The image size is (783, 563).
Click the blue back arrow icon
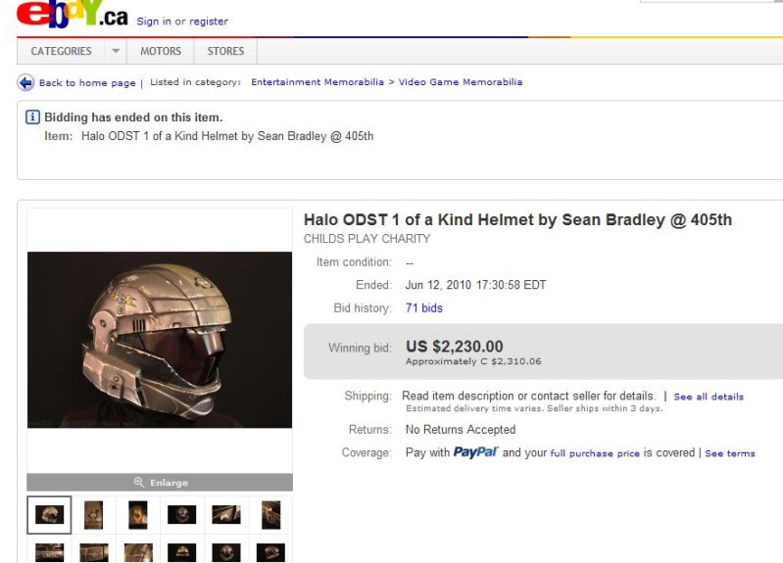tap(25, 82)
